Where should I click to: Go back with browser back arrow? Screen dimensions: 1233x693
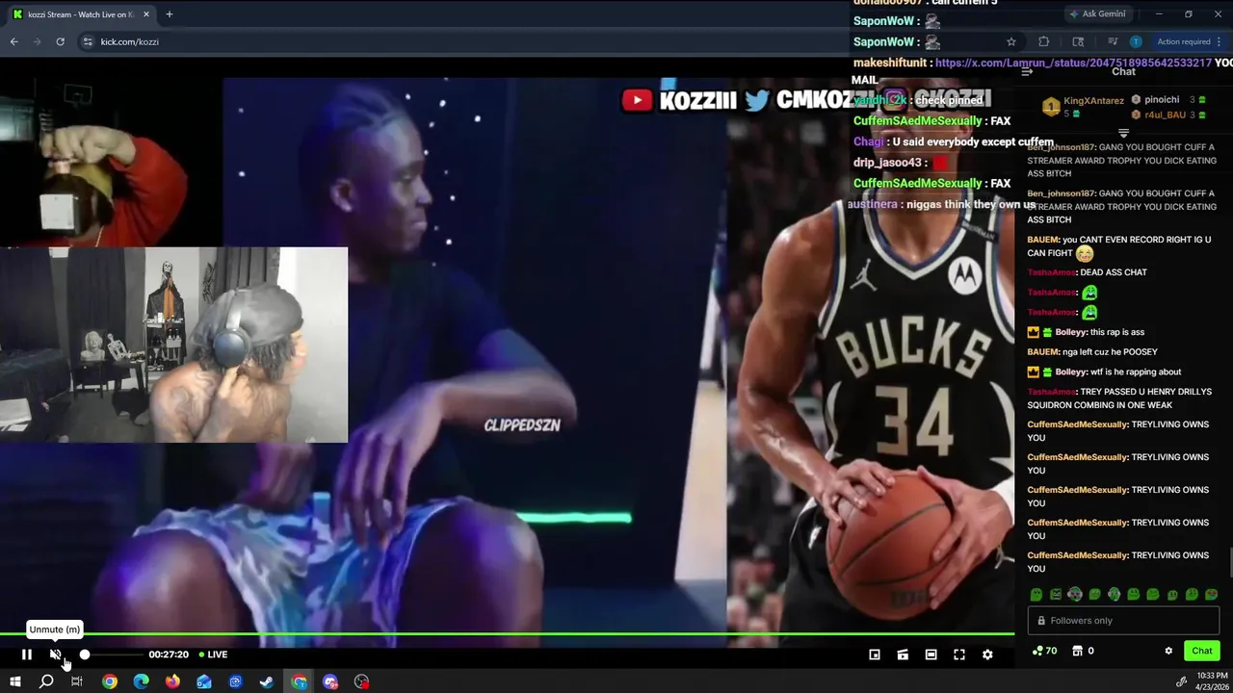click(13, 41)
